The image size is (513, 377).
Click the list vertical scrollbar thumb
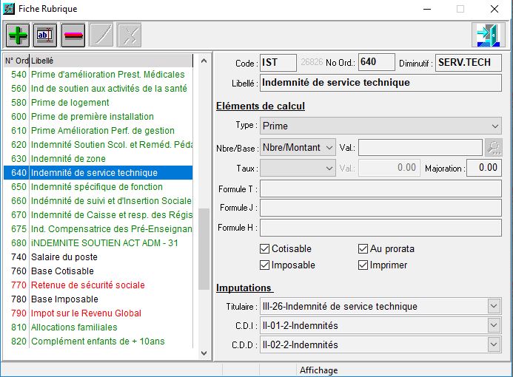[x=204, y=249]
